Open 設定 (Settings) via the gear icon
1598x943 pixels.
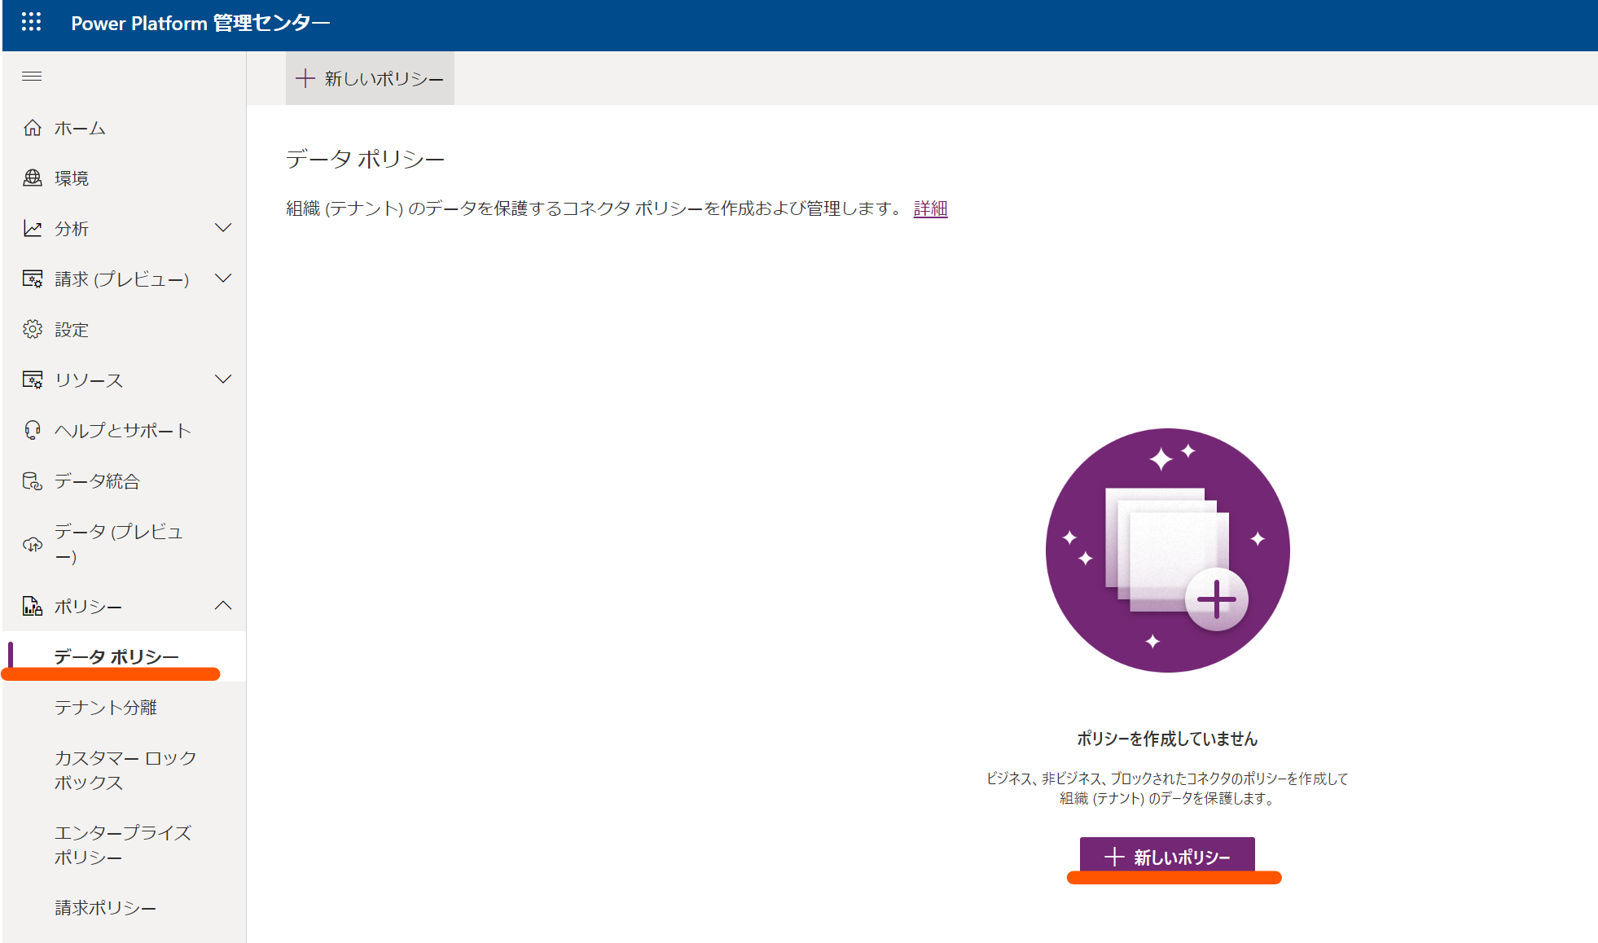click(33, 329)
